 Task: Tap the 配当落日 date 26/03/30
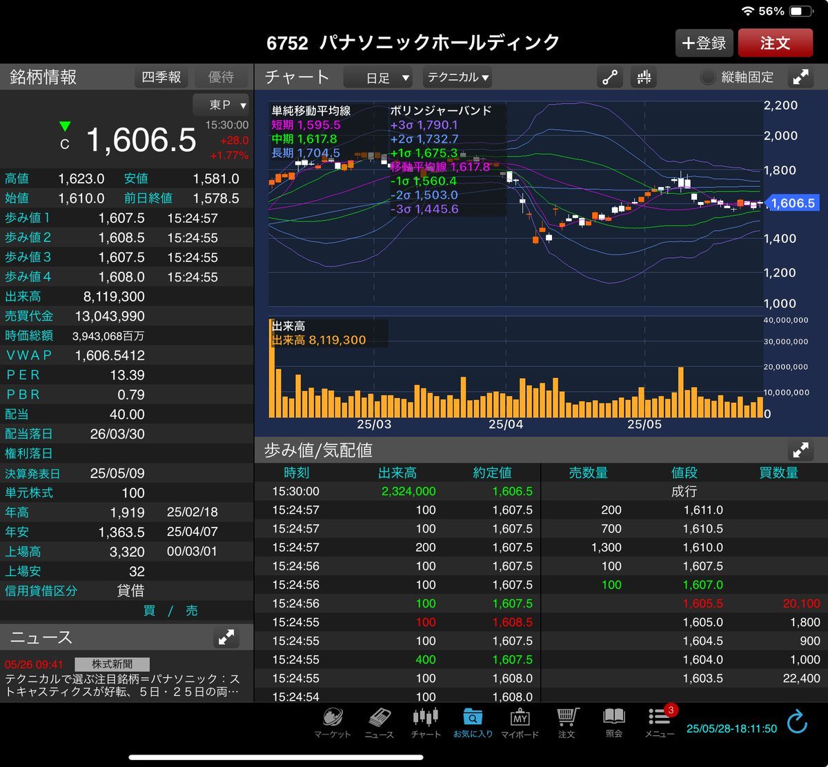tap(117, 435)
